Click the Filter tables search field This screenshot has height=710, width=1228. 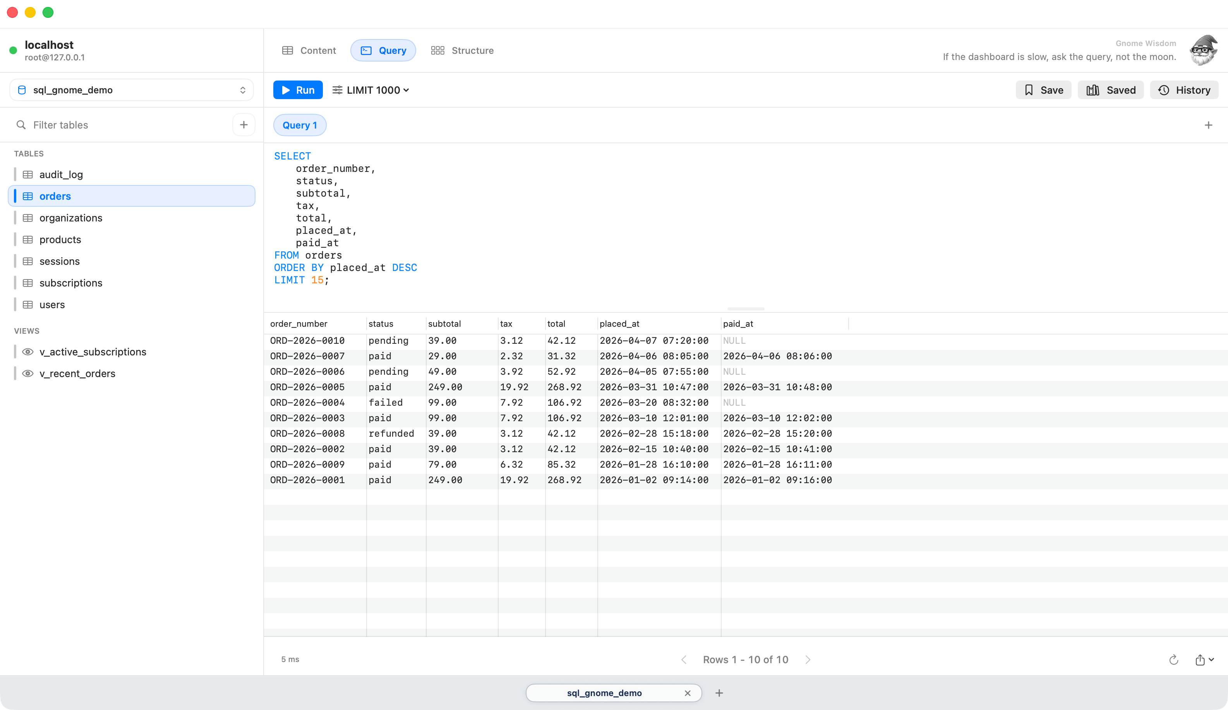click(122, 125)
